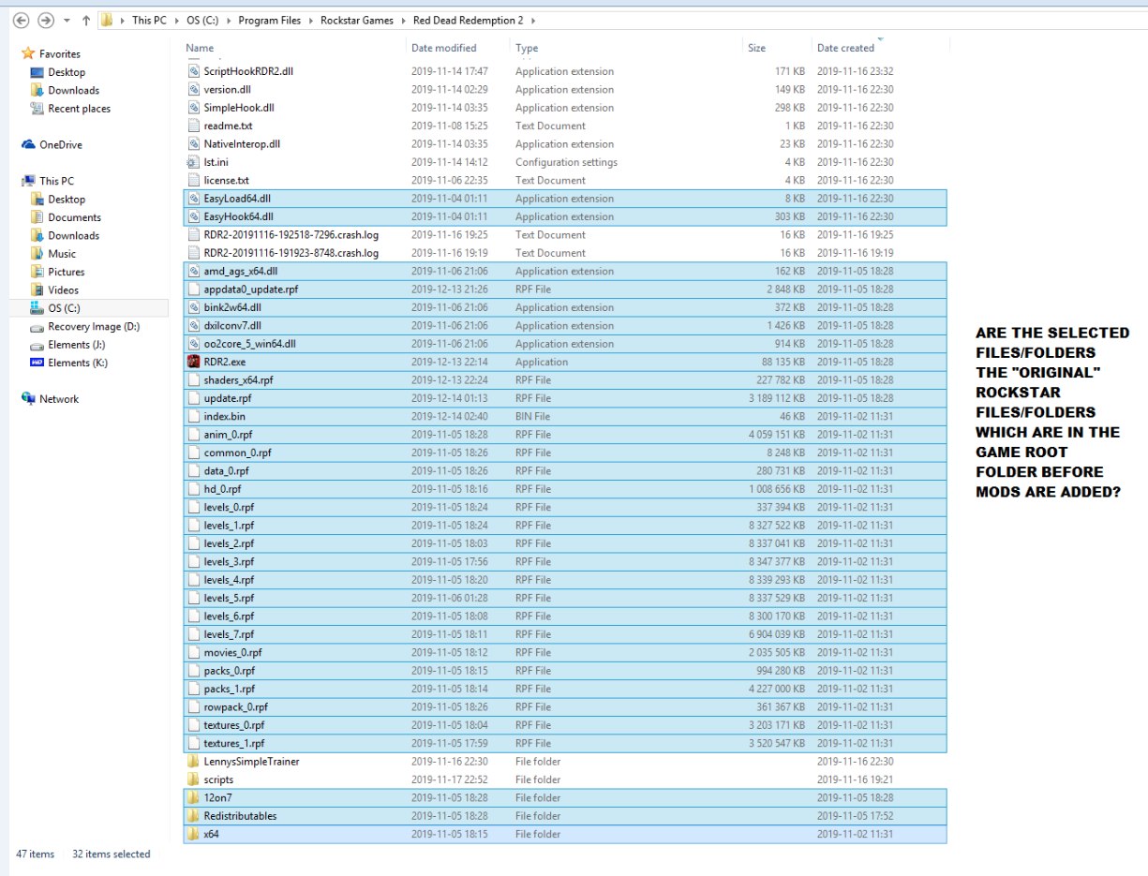This screenshot has width=1148, height=876.
Task: Select the license.txt file
Action: click(565, 180)
